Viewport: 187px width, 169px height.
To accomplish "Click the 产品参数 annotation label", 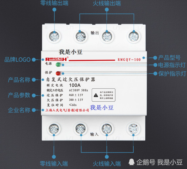I will tap(19, 95).
